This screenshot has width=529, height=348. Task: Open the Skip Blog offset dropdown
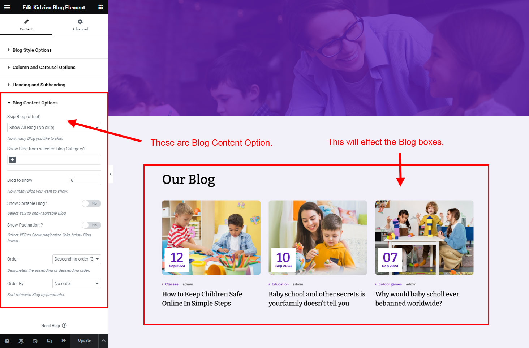pyautogui.click(x=54, y=128)
